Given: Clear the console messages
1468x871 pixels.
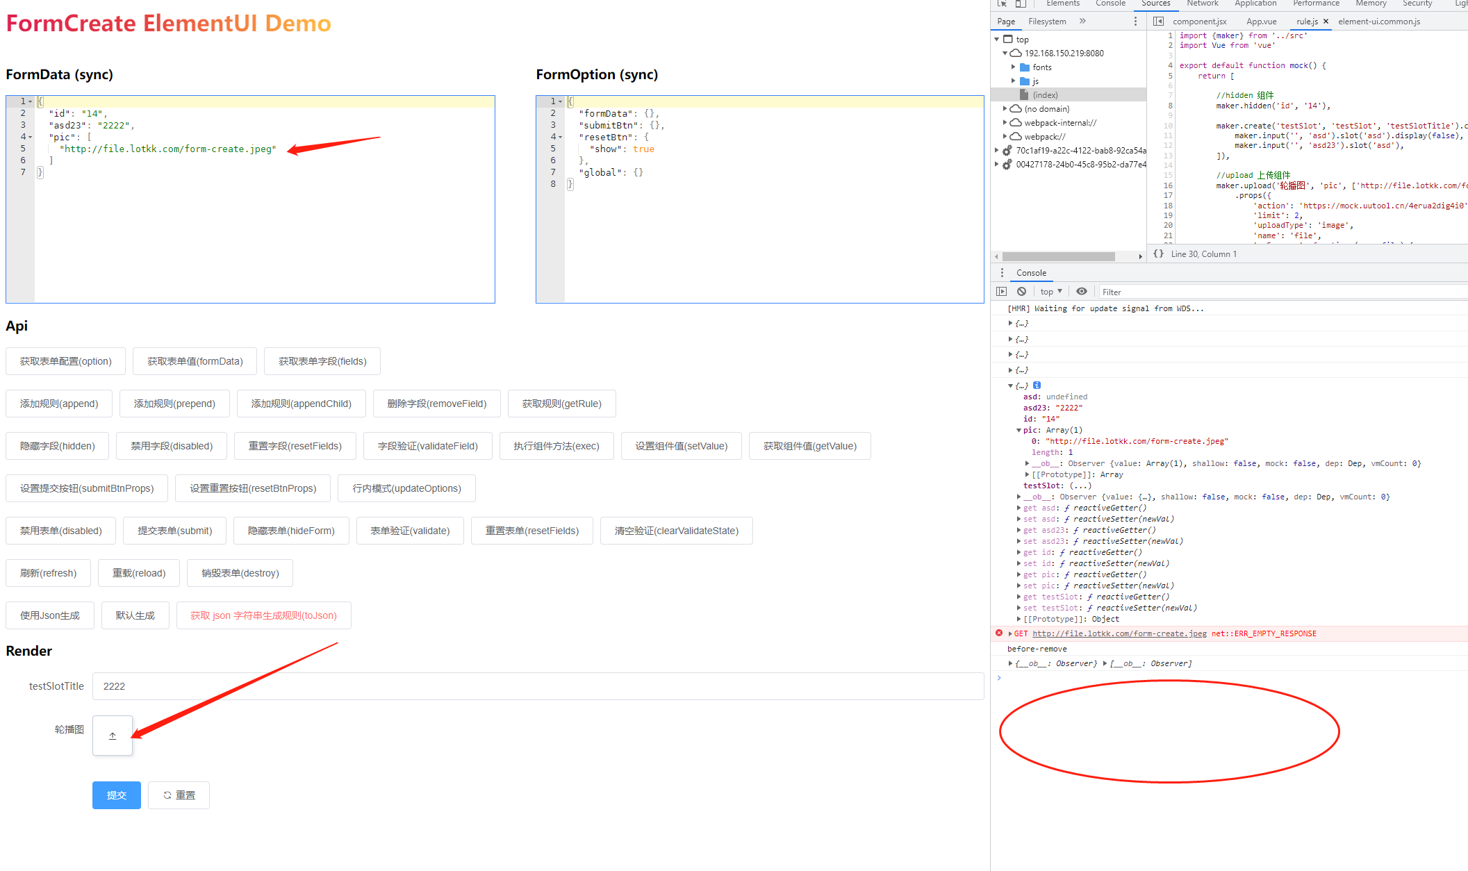Looking at the screenshot, I should [1021, 291].
